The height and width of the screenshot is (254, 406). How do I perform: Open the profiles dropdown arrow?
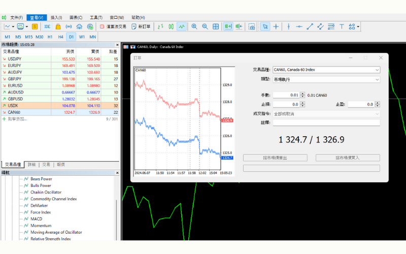pos(27,26)
